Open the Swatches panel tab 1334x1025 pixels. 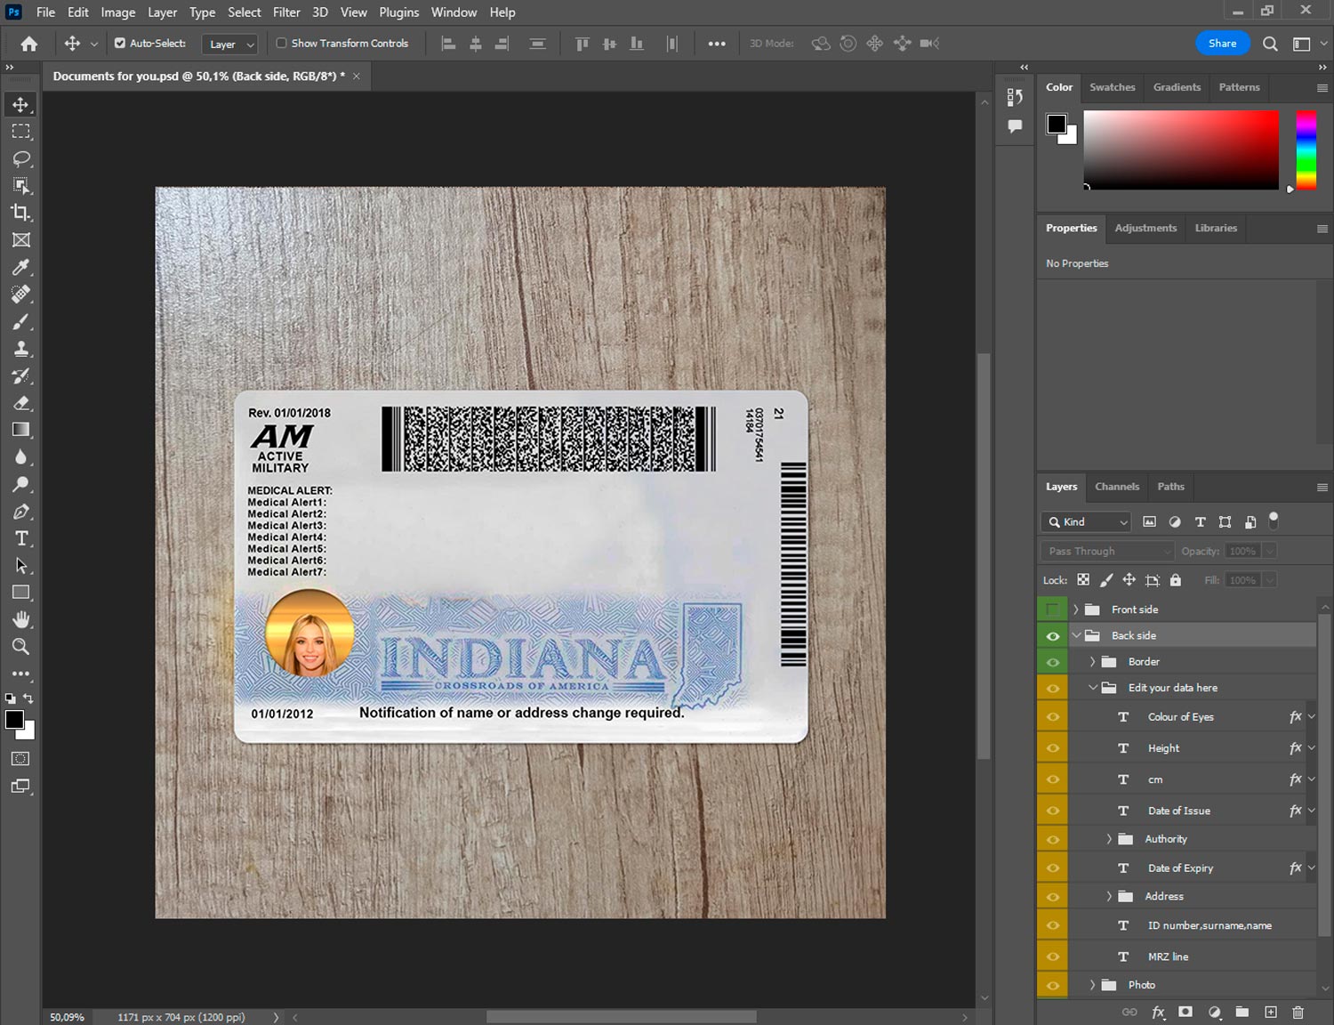[x=1112, y=87]
